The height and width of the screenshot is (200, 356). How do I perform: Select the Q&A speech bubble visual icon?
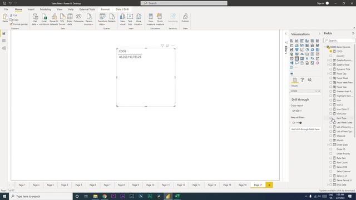(x=296, y=63)
